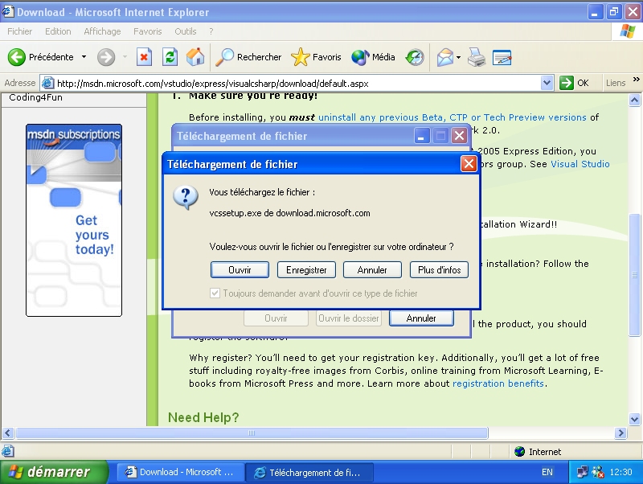Click the History clock icon
643x484 pixels.
coord(415,57)
